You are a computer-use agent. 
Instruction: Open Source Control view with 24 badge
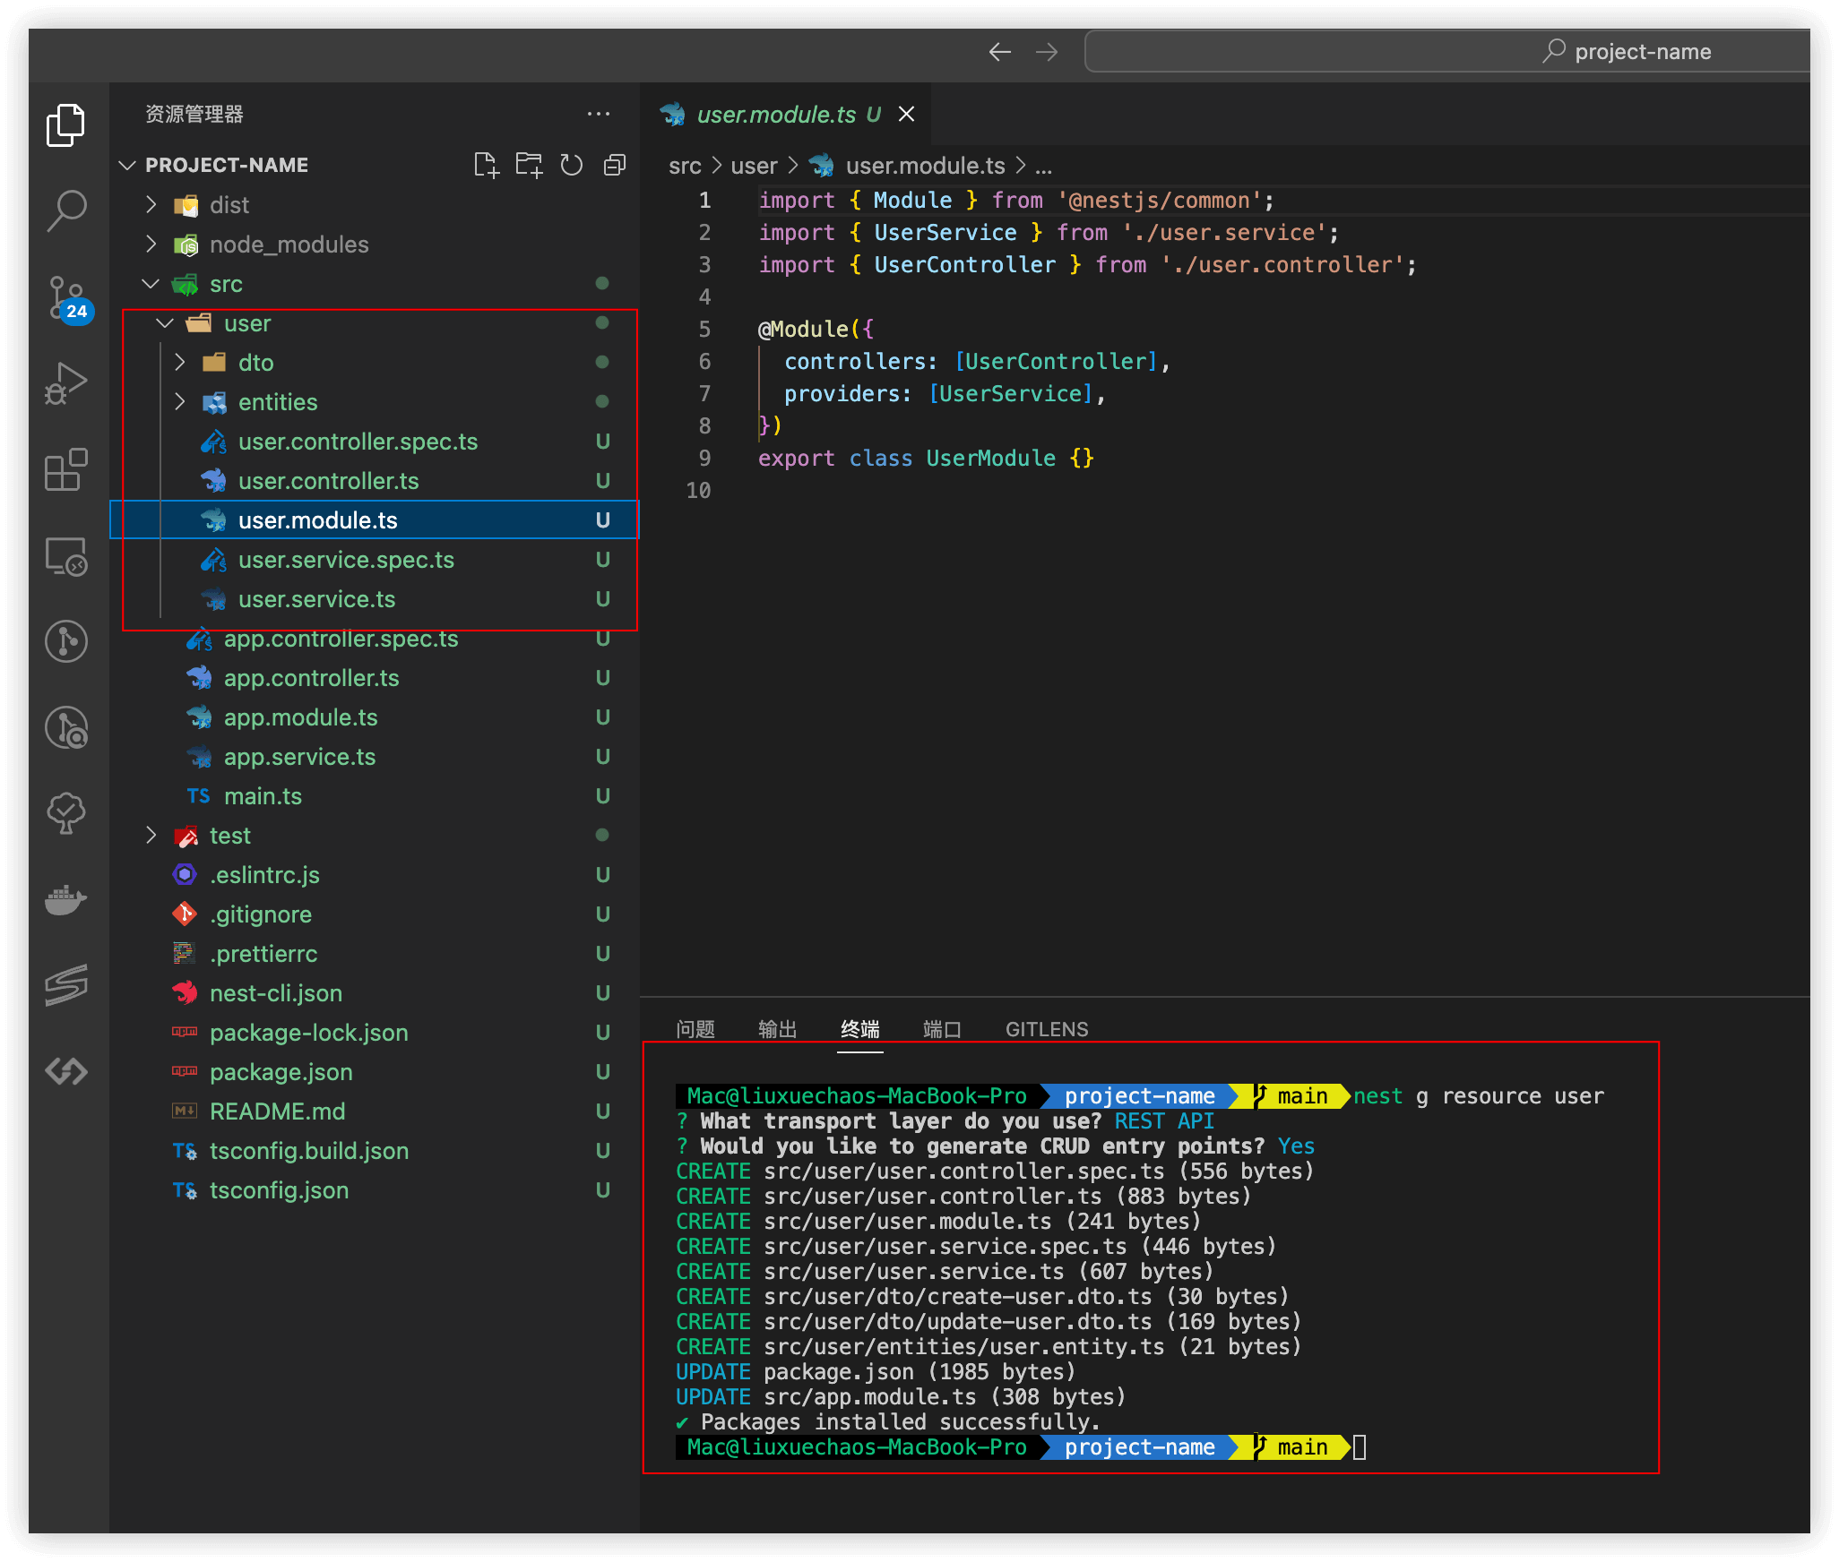68,298
